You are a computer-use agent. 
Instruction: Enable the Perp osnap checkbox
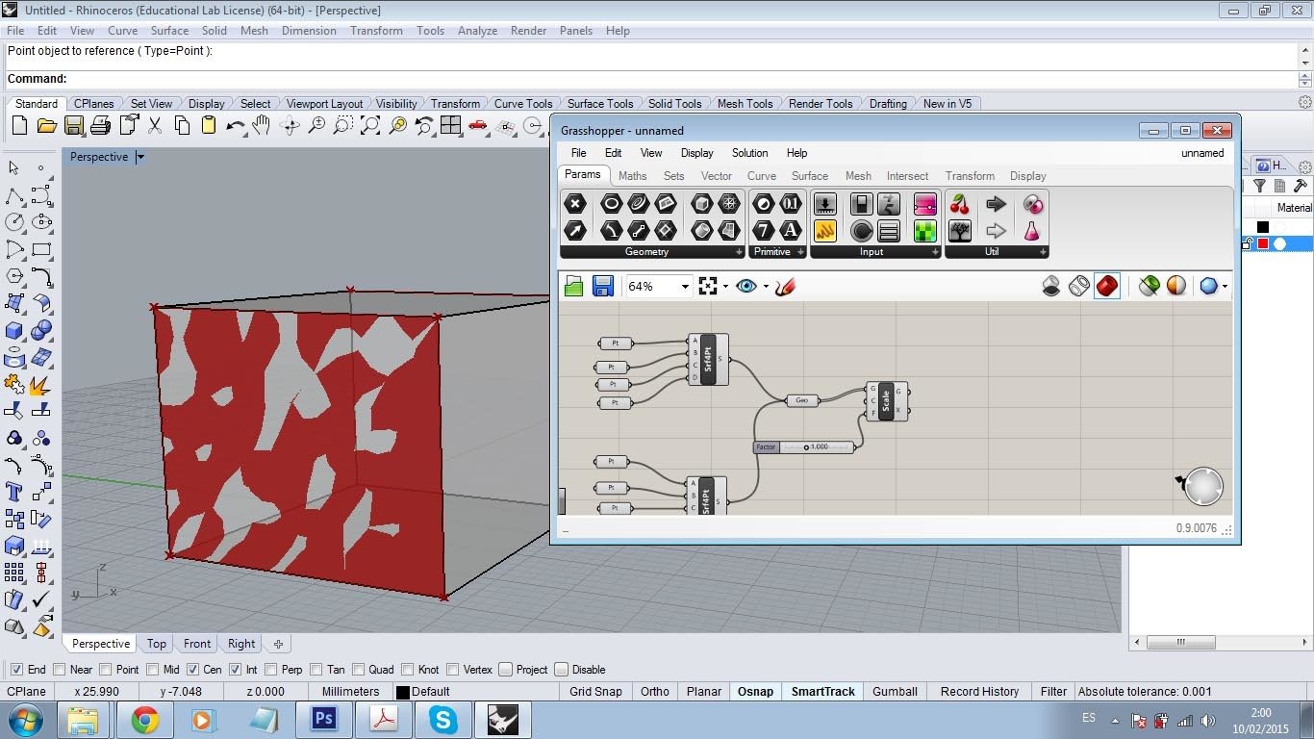pyautogui.click(x=271, y=670)
